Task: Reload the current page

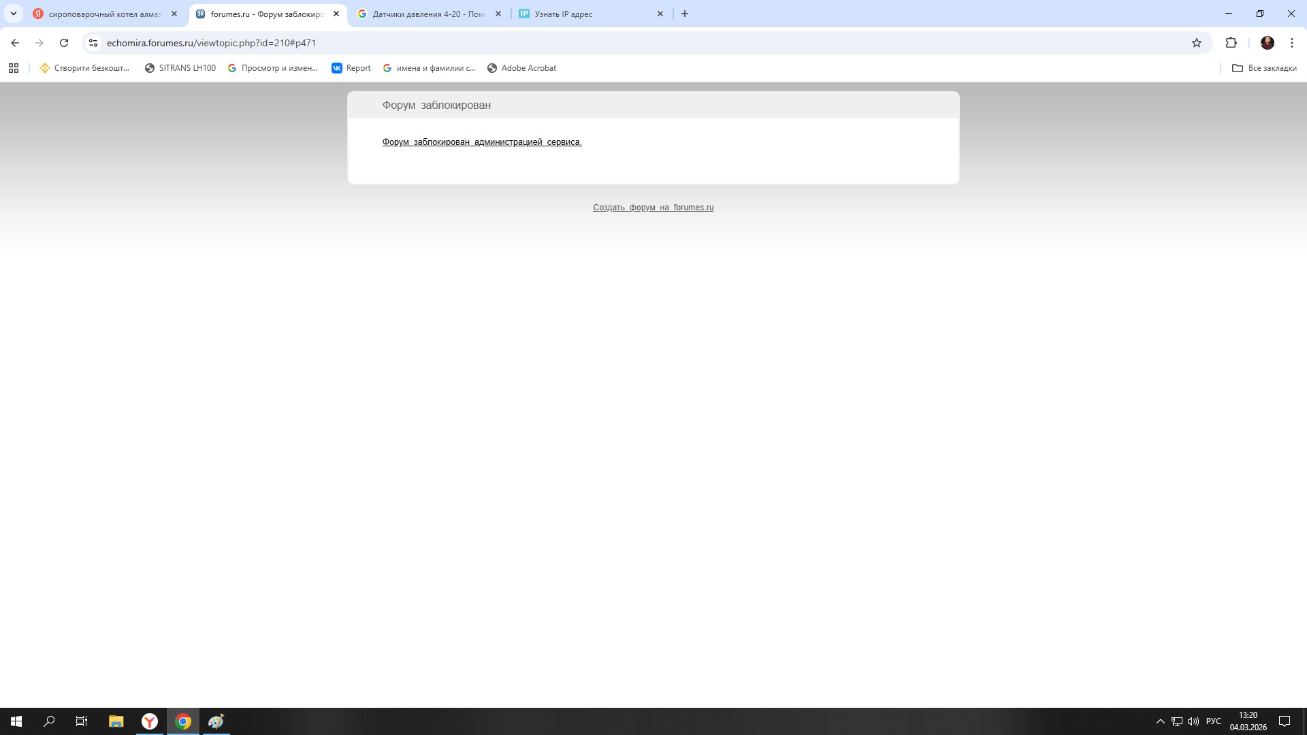Action: (x=64, y=43)
